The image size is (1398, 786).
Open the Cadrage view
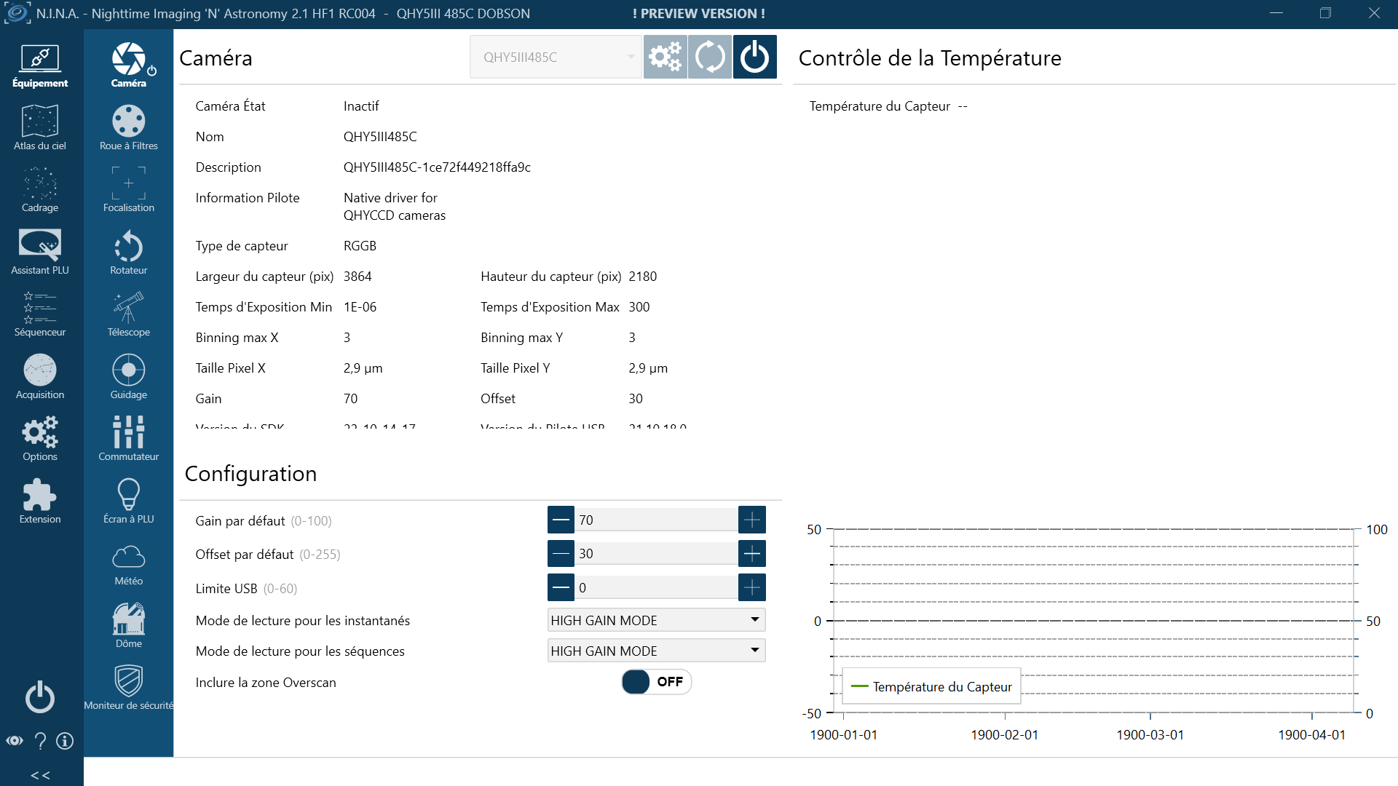click(40, 190)
